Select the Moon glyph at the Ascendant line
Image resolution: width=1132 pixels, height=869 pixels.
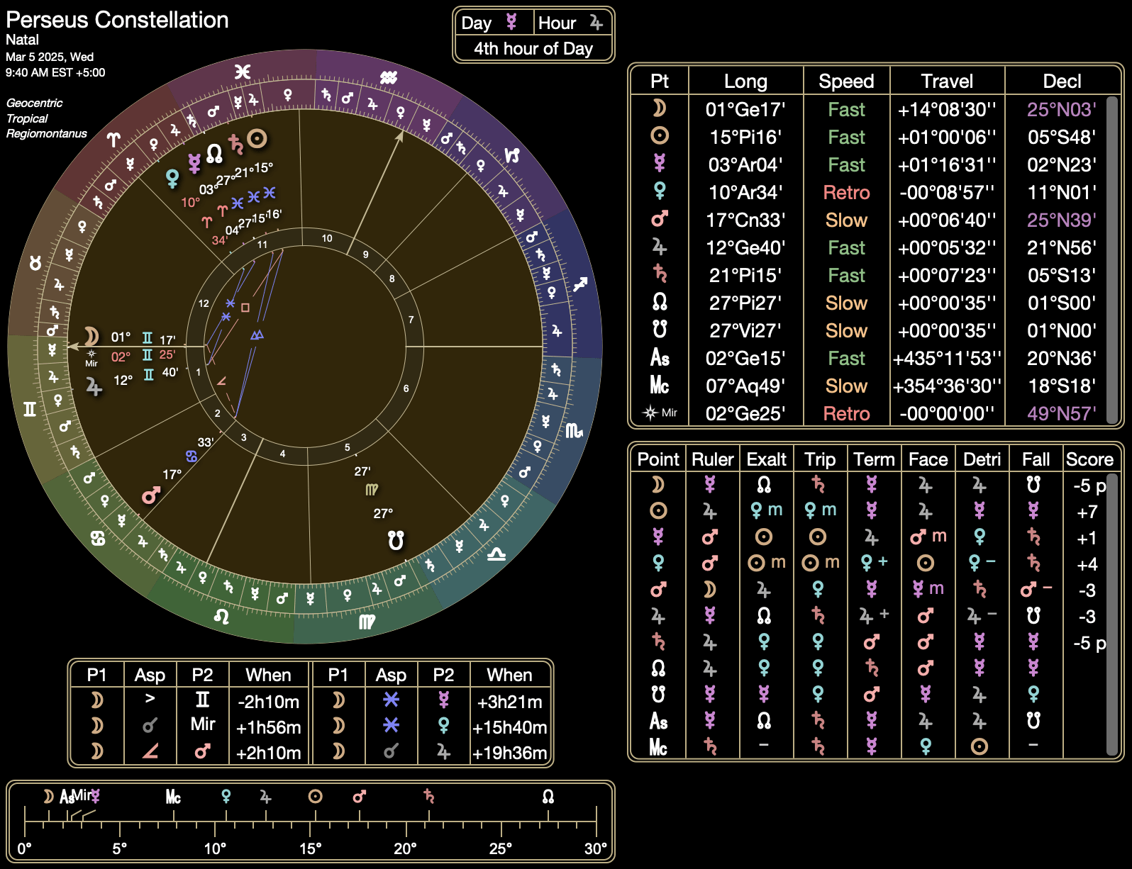point(91,336)
